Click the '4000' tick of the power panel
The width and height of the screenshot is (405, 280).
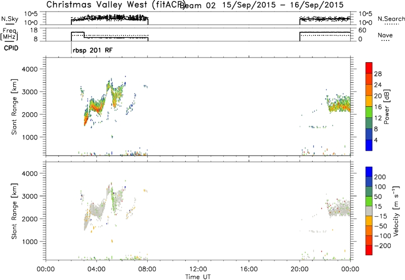[30, 69]
